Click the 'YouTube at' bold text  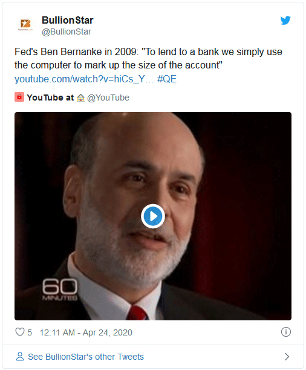[x=50, y=97]
